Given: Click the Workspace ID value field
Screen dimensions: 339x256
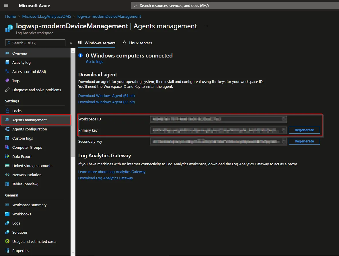Looking at the screenshot, I should (x=218, y=119).
